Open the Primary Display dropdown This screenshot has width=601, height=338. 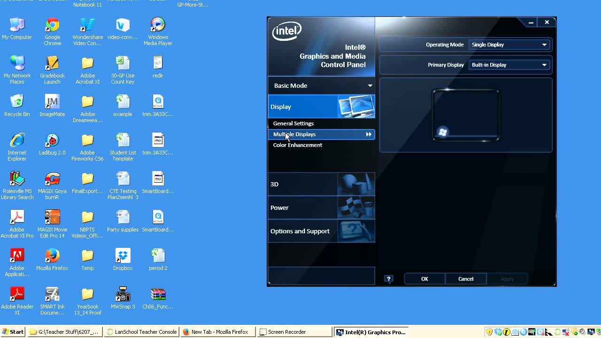click(509, 65)
